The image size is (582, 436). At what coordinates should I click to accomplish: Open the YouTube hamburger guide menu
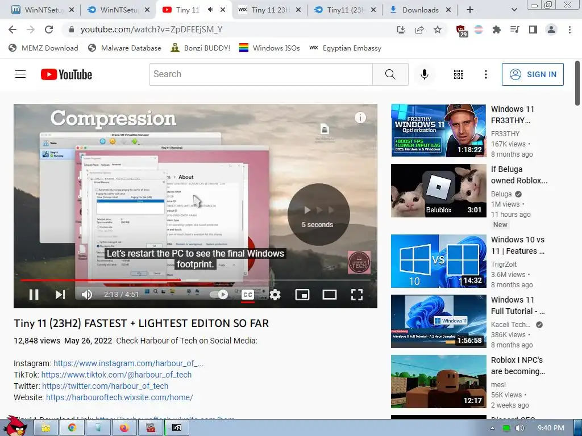(x=20, y=74)
